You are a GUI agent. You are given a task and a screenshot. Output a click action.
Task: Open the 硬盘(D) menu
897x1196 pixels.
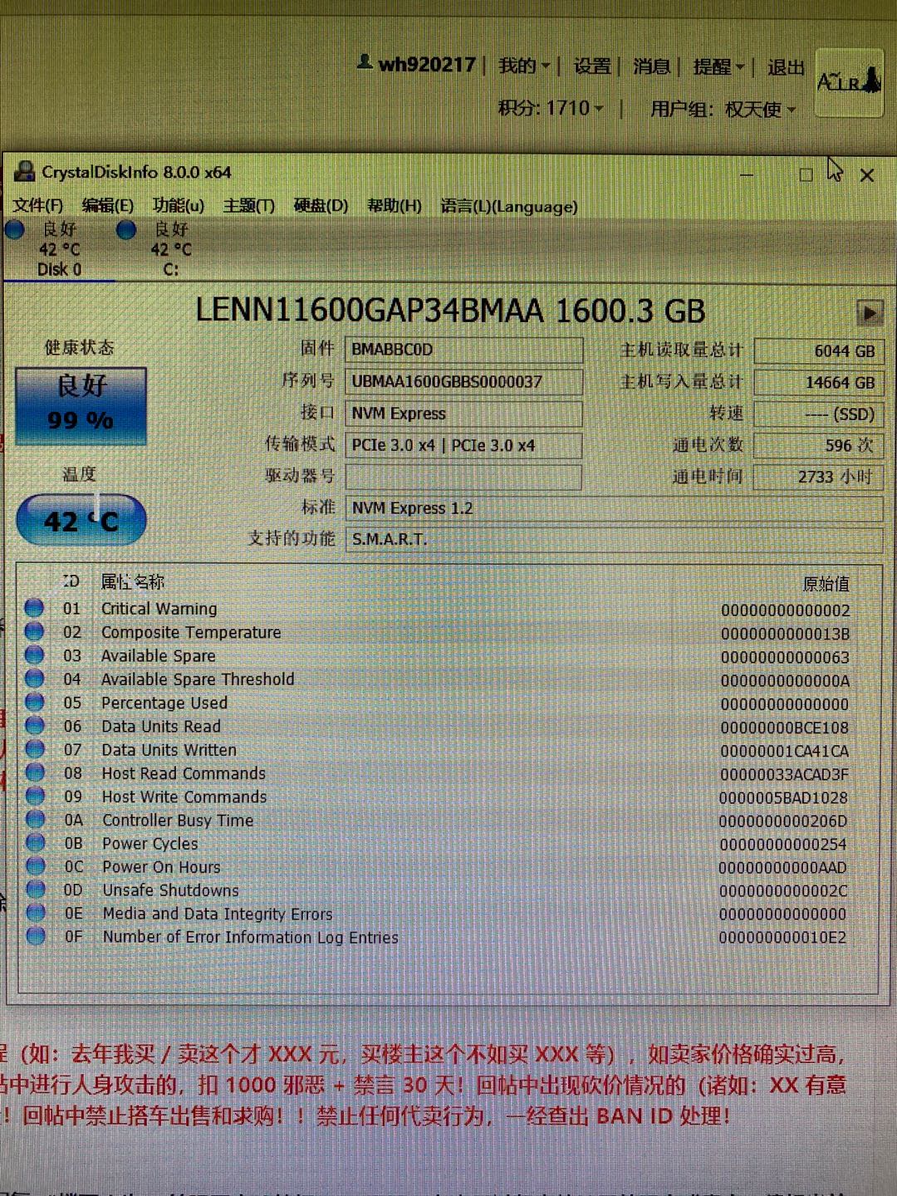(x=321, y=205)
